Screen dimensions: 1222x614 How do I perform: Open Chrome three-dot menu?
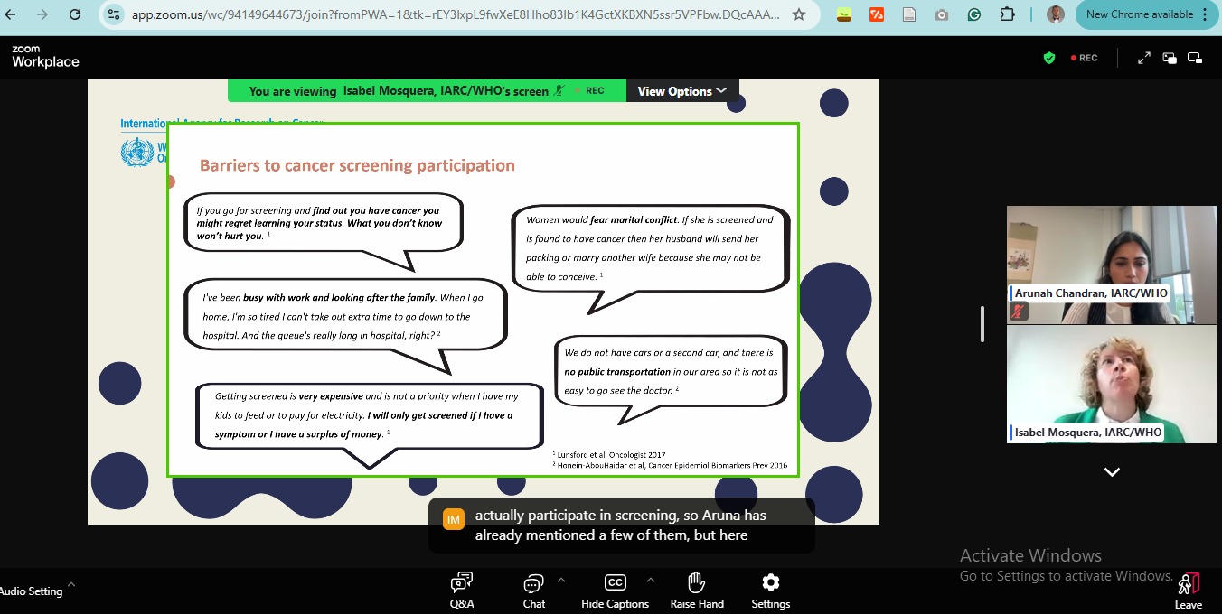point(1205,14)
